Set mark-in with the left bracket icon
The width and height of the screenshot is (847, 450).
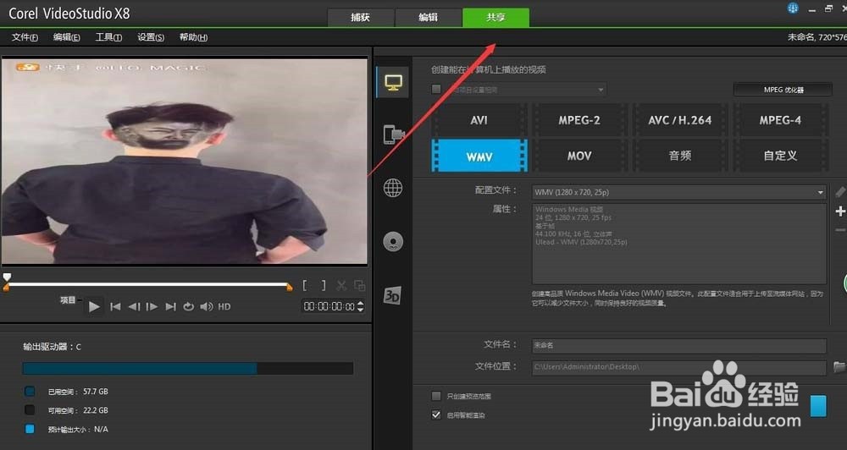click(305, 285)
